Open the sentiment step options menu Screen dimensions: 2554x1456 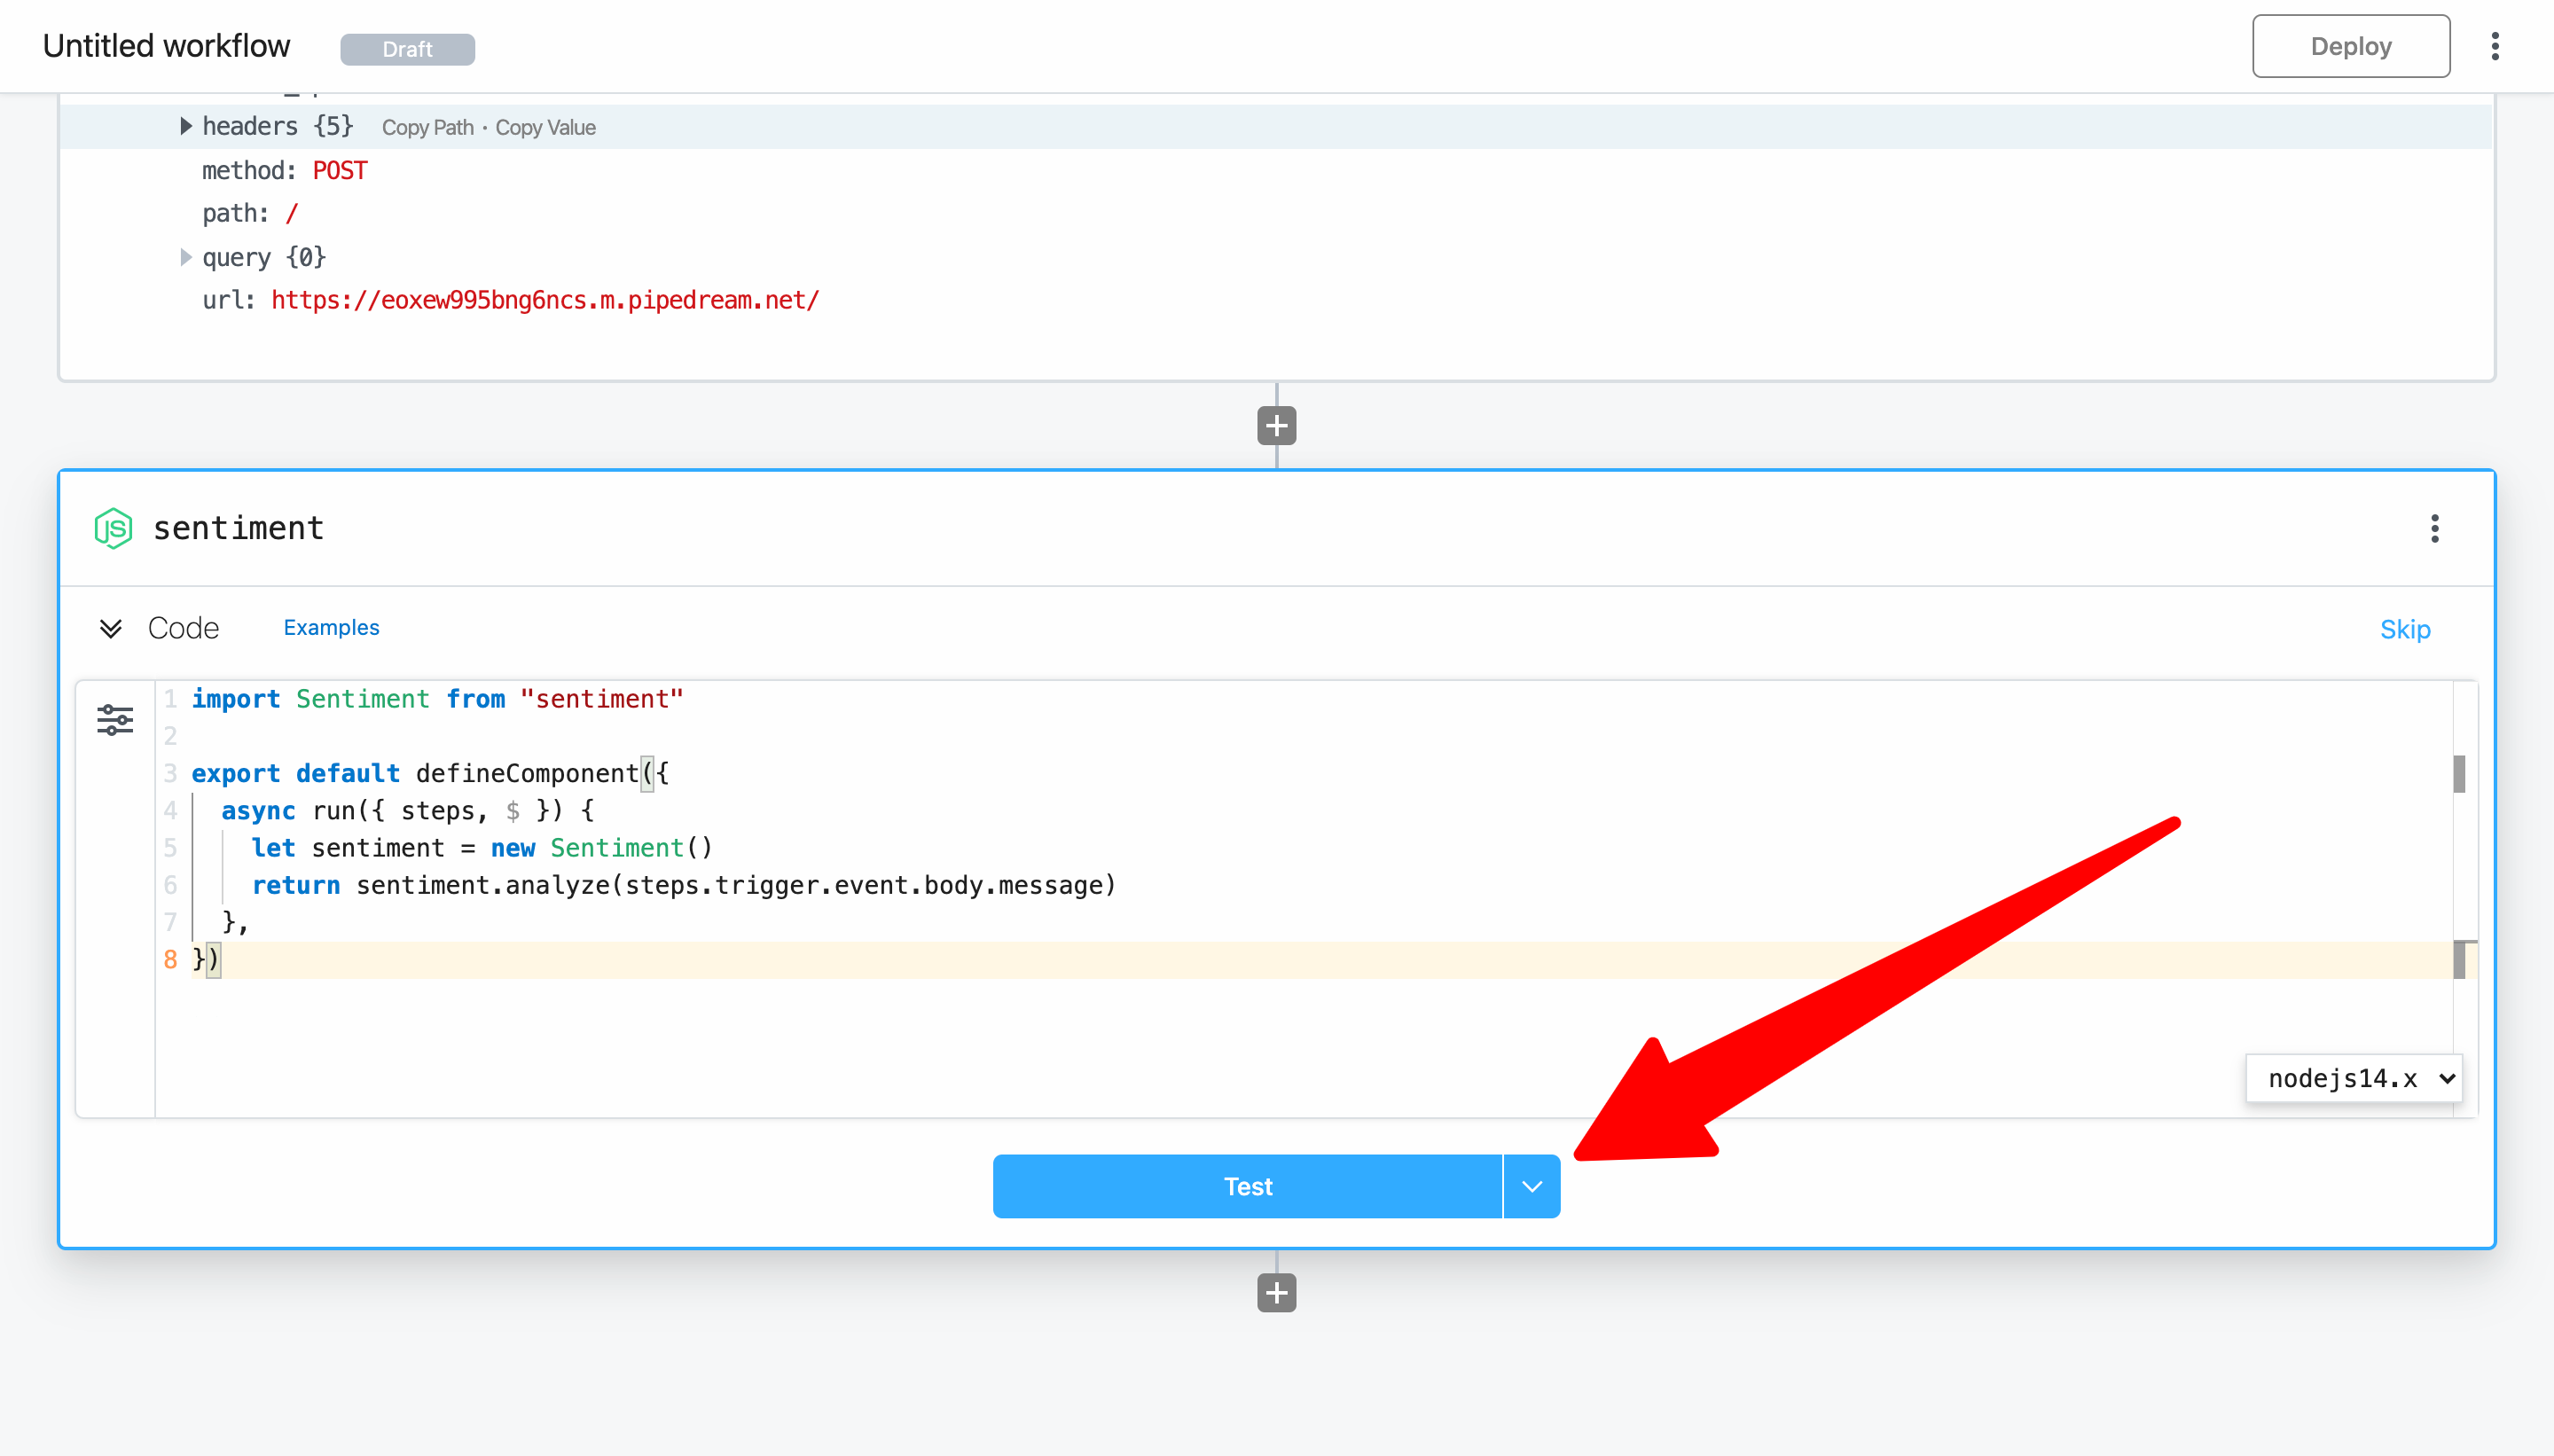click(x=2434, y=528)
